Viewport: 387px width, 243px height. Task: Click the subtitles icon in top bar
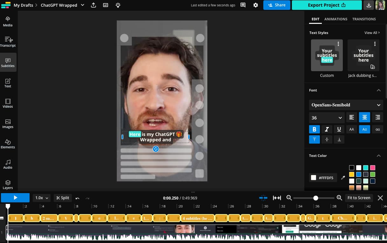tap(106, 5)
